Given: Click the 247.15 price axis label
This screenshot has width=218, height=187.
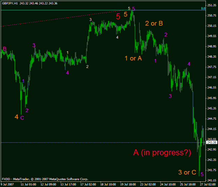Looking at the screenshot, I should 212,77.
